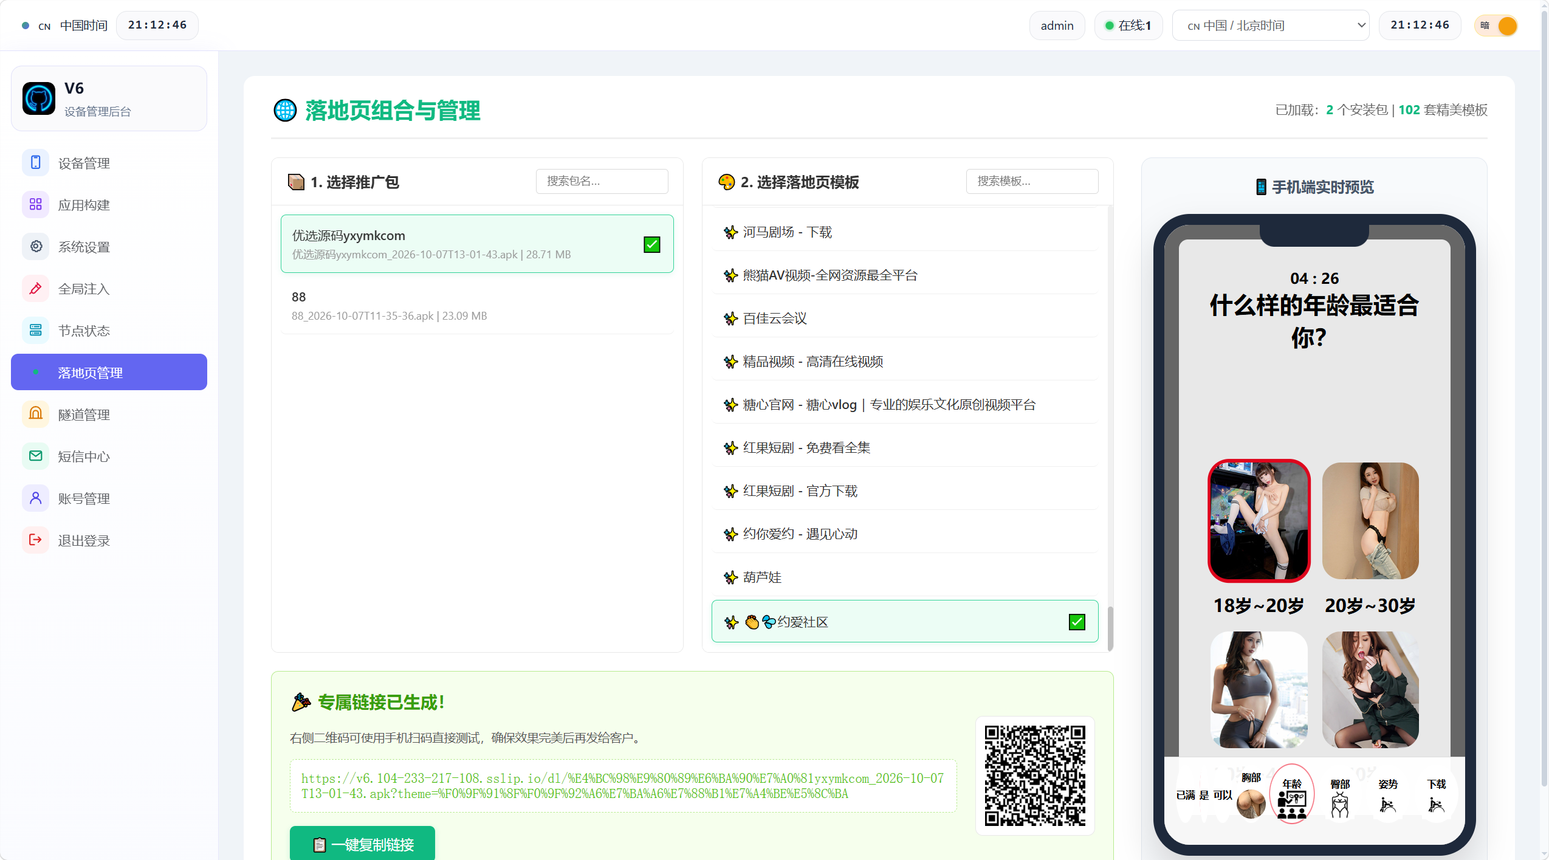Toggle the 暗 dark mode switch

coord(1497,26)
